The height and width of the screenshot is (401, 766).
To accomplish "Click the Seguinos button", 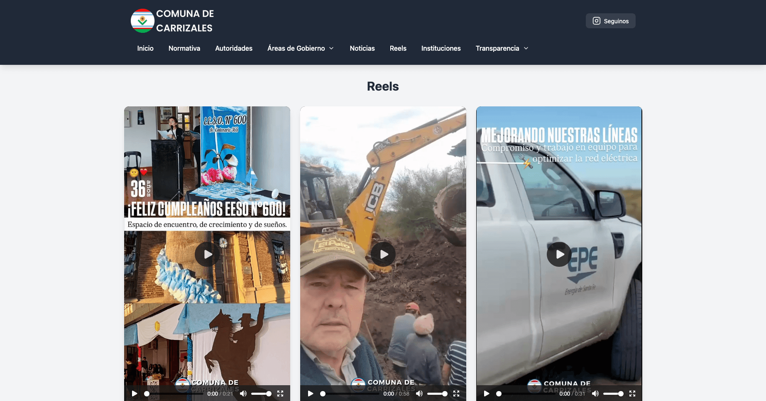I will 610,21.
